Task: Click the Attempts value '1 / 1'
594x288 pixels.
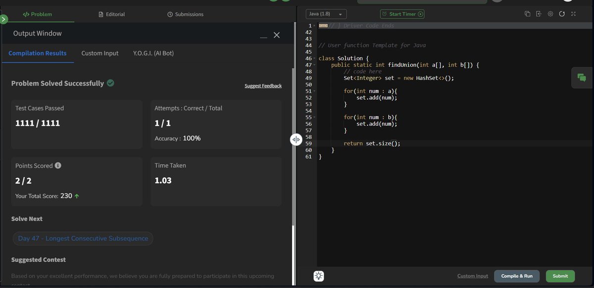Action: tap(162, 123)
